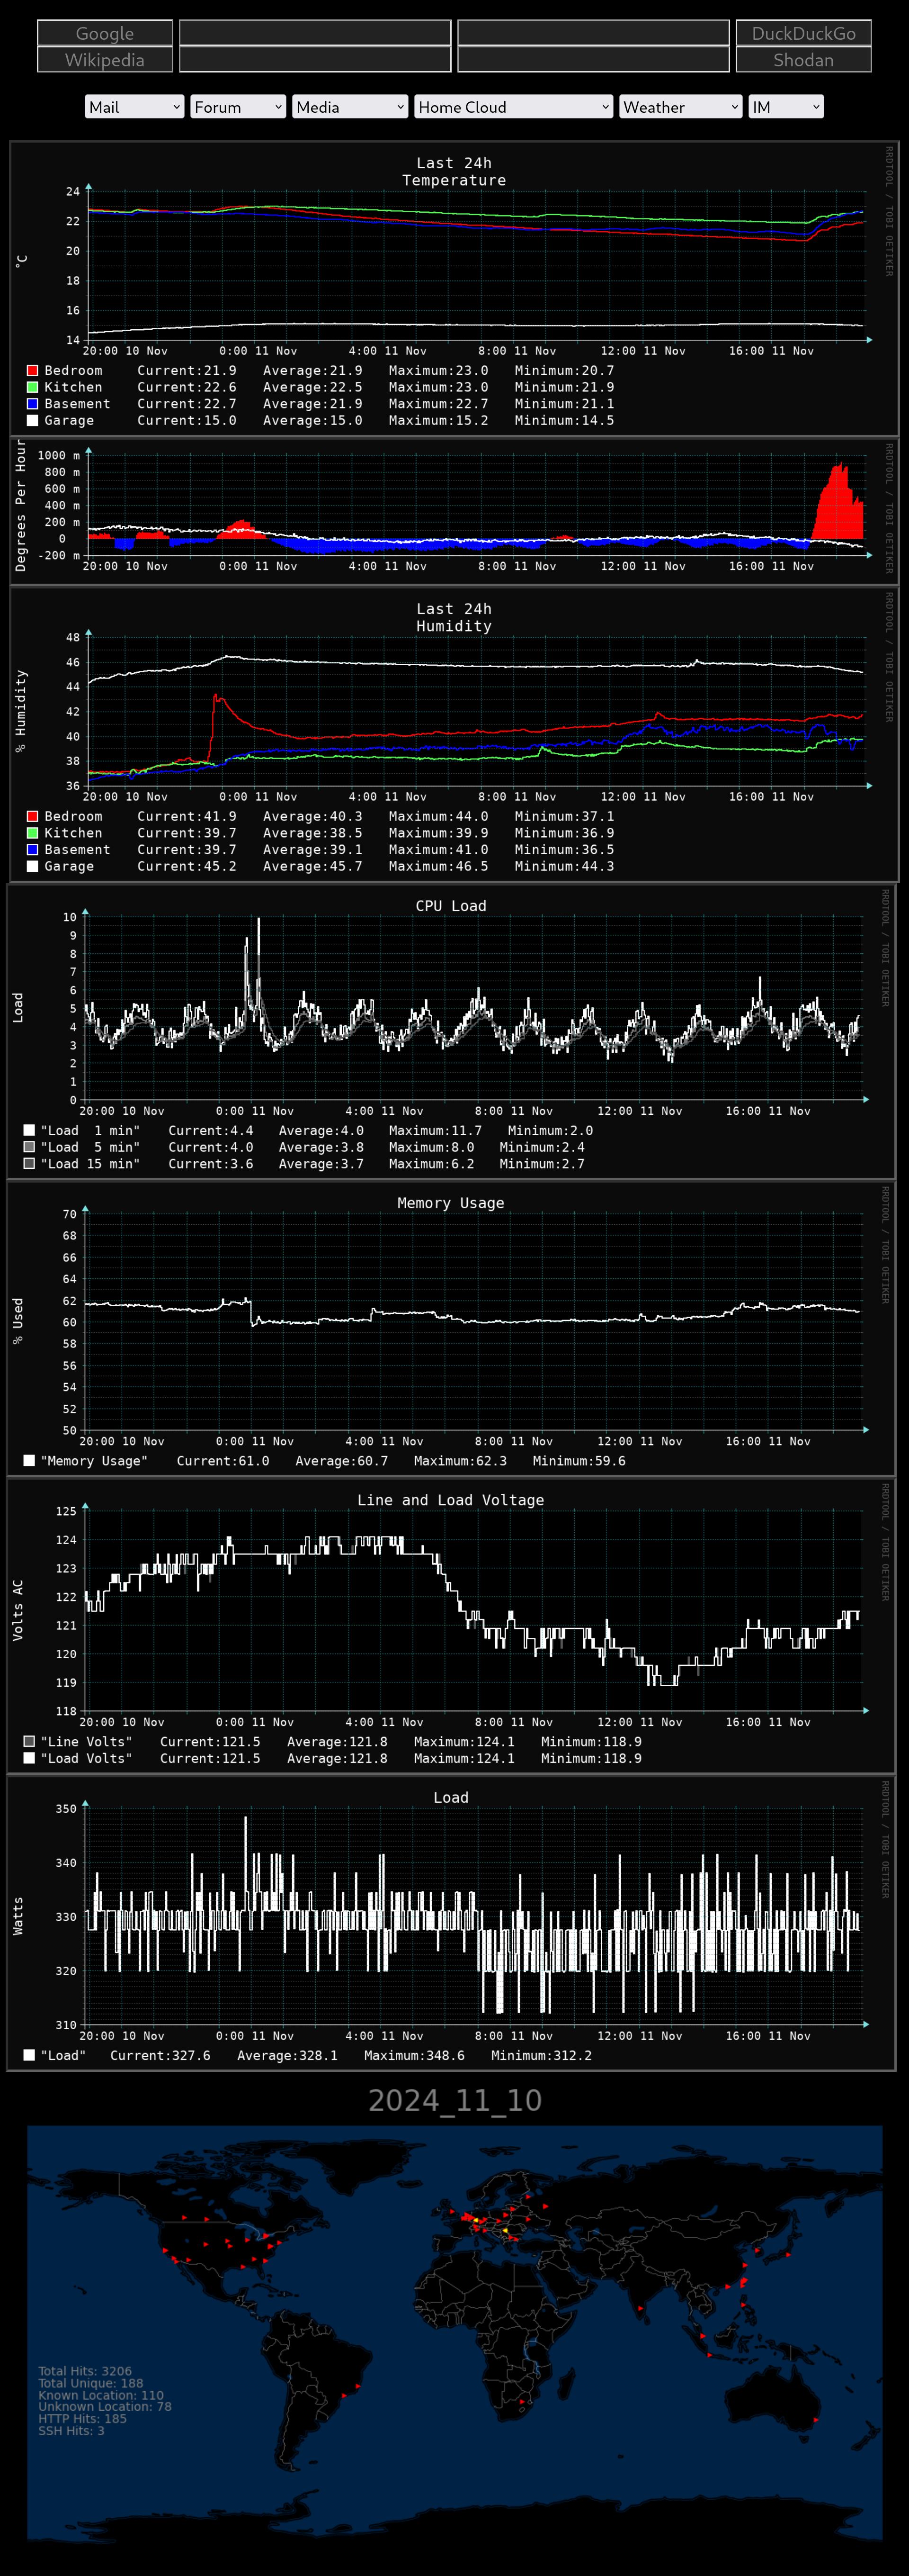Click the Total Unique: 188 text

(x=91, y=2383)
